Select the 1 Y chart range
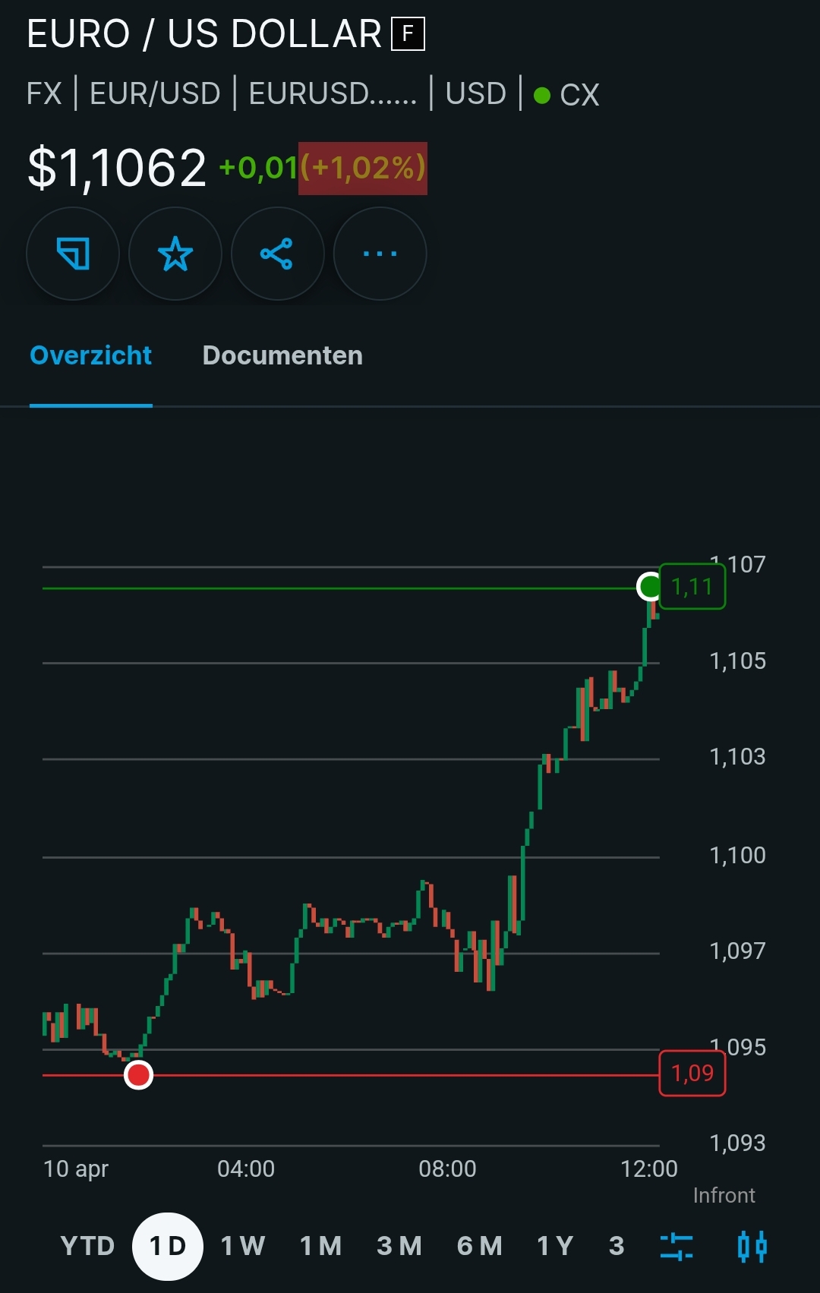Image resolution: width=820 pixels, height=1293 pixels. (554, 1246)
